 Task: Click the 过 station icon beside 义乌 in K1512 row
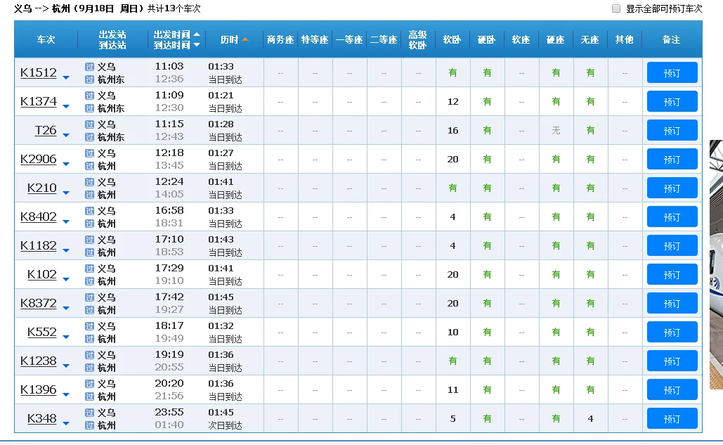[89, 67]
